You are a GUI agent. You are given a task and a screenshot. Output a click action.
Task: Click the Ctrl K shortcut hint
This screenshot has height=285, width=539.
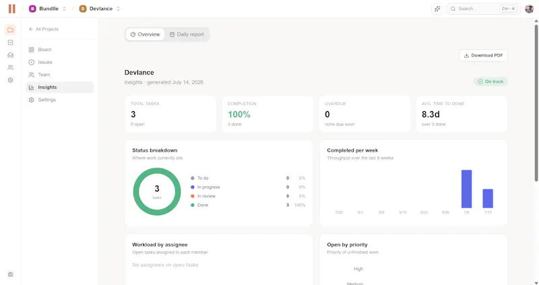click(509, 9)
